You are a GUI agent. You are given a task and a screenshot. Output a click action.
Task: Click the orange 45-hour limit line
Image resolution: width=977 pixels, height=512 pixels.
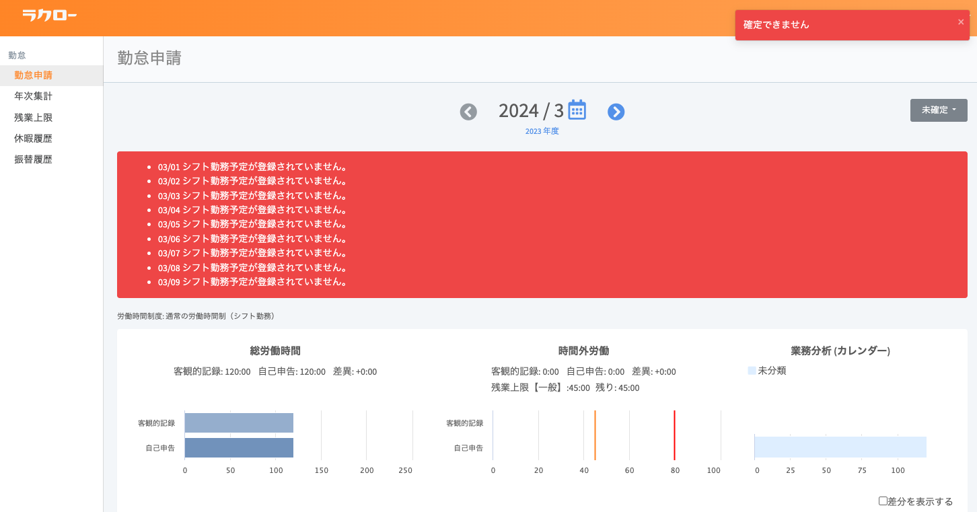point(595,434)
